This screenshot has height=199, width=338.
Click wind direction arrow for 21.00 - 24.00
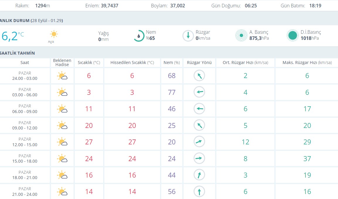[199, 192]
